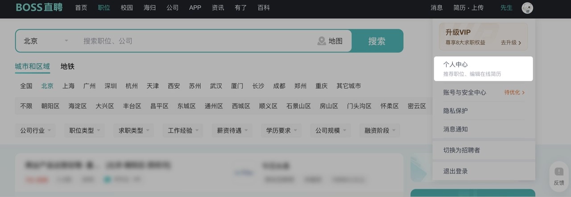
Task: Click the job search input field
Action: 196,41
